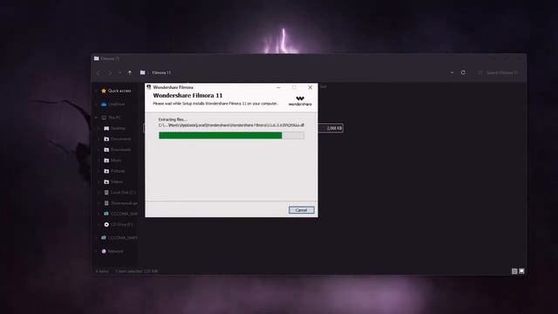This screenshot has height=314, width=558.
Task: Collapse the This PC tree node
Action: [x=97, y=118]
